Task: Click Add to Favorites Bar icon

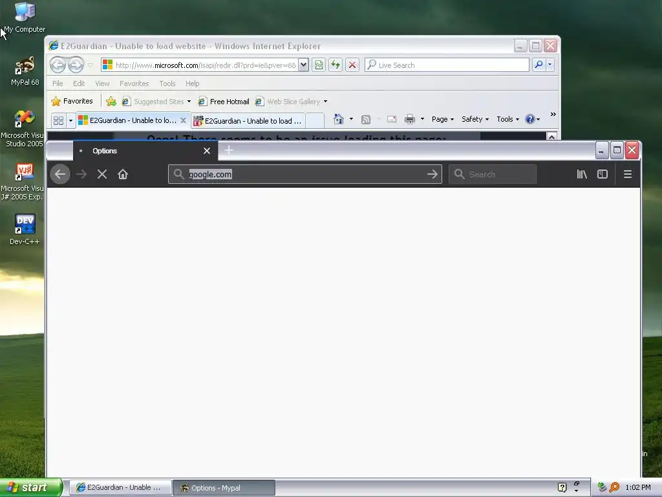Action: pos(111,102)
